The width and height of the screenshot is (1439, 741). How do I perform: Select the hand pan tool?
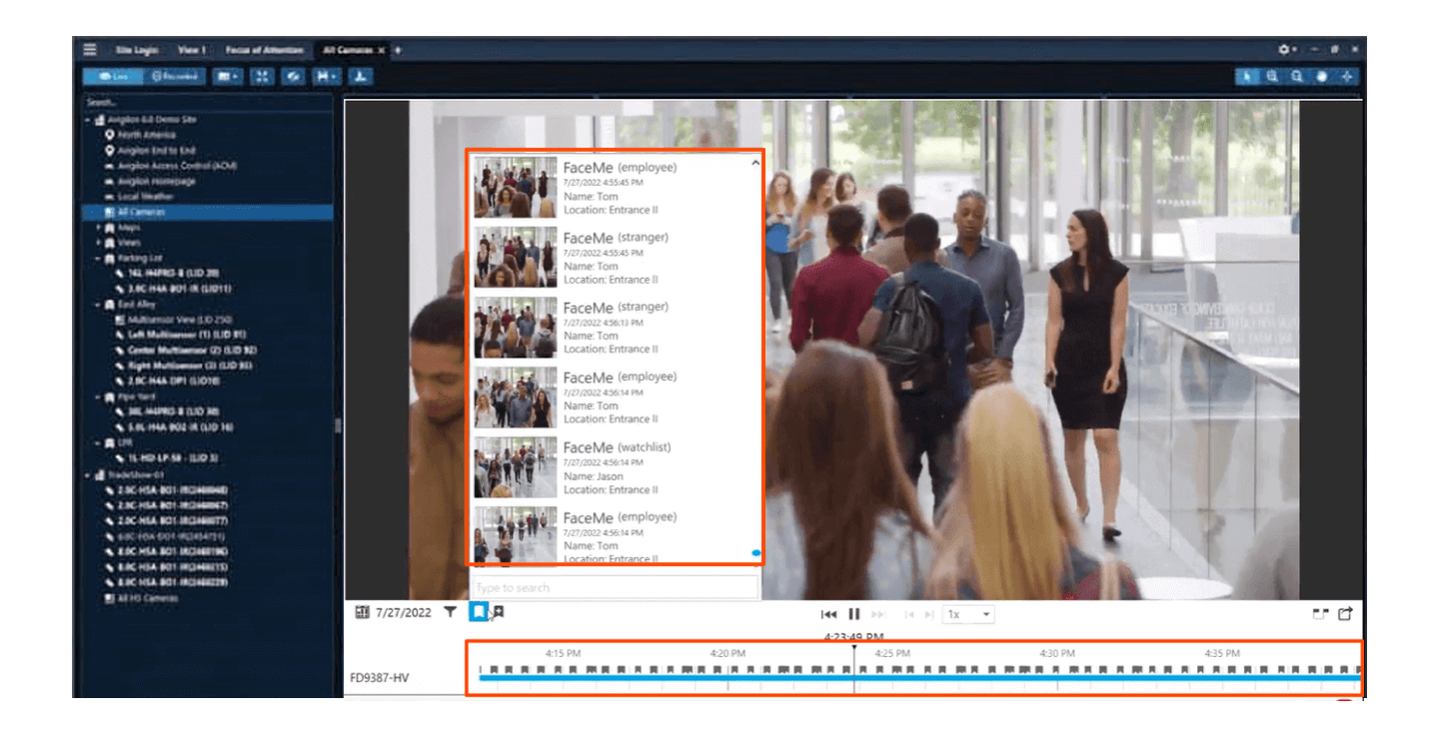pyautogui.click(x=1321, y=76)
